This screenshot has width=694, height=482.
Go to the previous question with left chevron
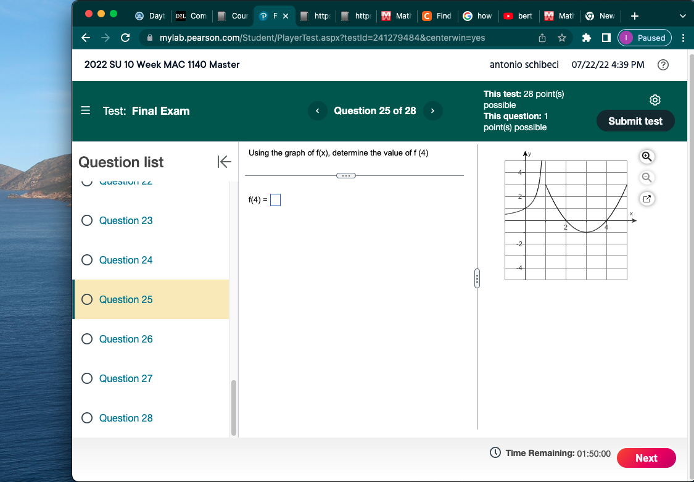[x=318, y=110]
